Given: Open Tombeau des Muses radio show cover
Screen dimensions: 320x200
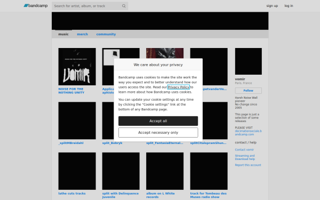Looking at the screenshot, I should [209, 171].
